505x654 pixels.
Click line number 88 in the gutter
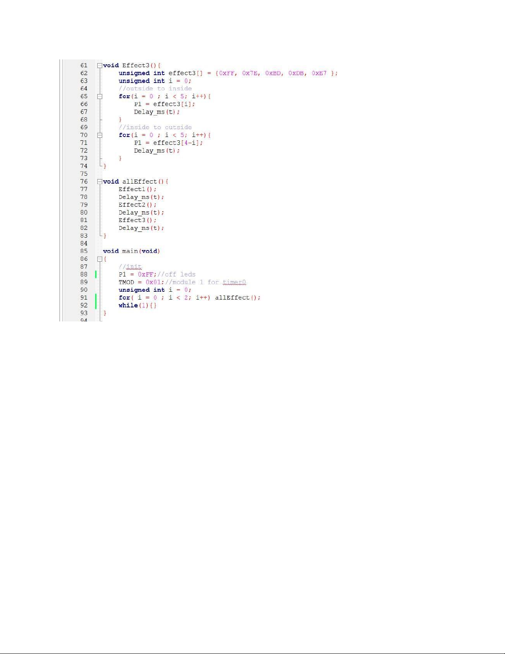tap(84, 274)
